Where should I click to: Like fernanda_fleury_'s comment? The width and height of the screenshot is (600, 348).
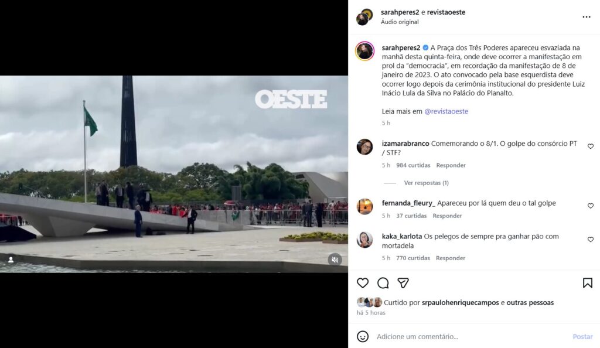pyautogui.click(x=591, y=206)
